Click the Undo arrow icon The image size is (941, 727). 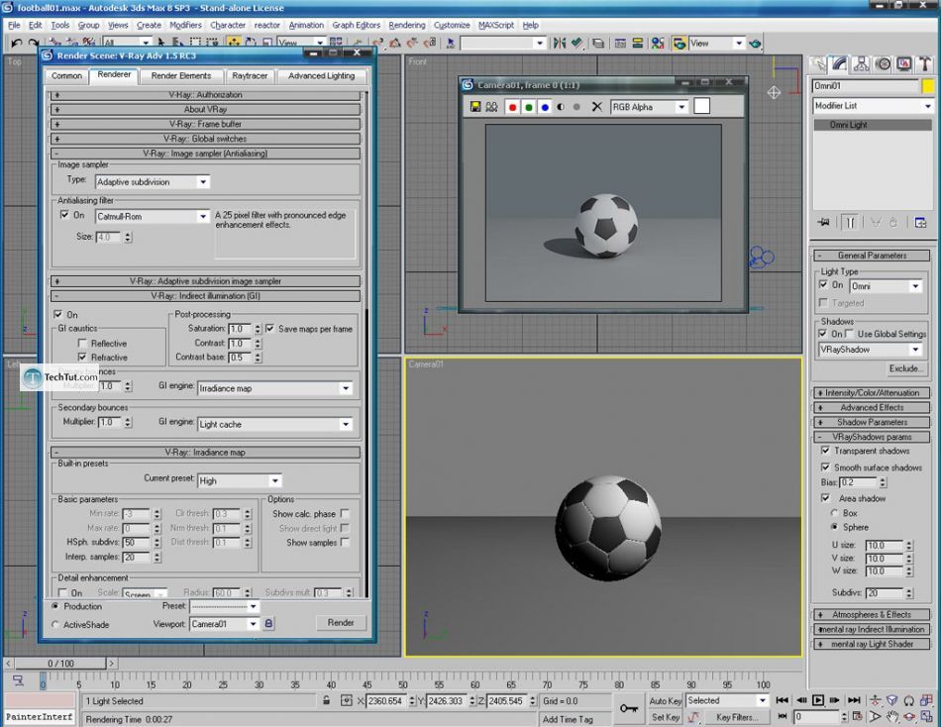click(16, 44)
